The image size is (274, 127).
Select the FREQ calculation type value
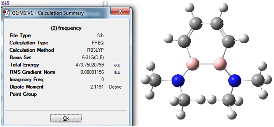tap(98, 43)
